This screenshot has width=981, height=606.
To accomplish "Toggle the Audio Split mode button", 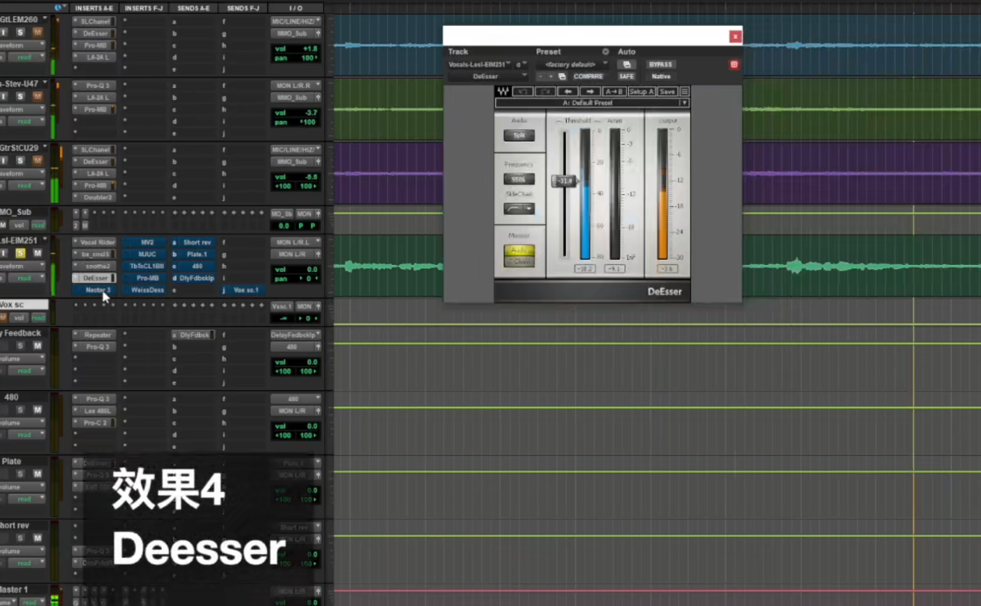I will click(519, 135).
